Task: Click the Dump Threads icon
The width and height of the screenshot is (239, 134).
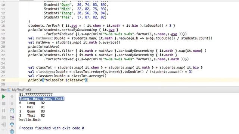Action: (x=3, y=117)
